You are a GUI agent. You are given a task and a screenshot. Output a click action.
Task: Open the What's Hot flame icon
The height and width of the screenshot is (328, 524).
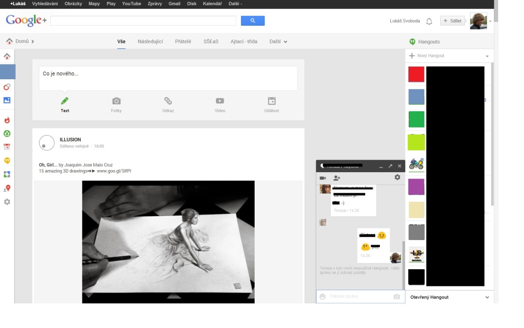coord(7,120)
